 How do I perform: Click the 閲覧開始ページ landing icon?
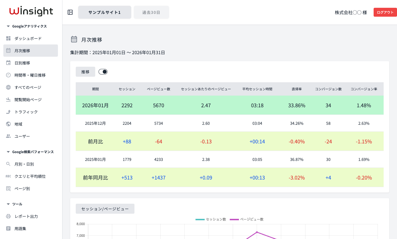(8, 99)
